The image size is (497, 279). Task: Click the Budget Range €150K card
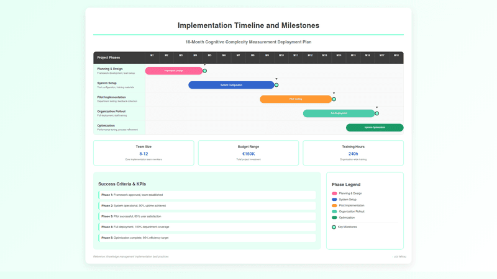[248, 153]
